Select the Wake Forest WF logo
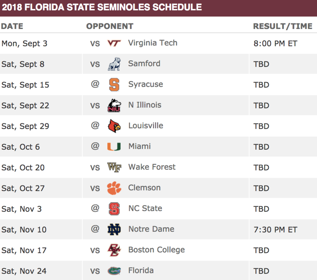 click(114, 167)
